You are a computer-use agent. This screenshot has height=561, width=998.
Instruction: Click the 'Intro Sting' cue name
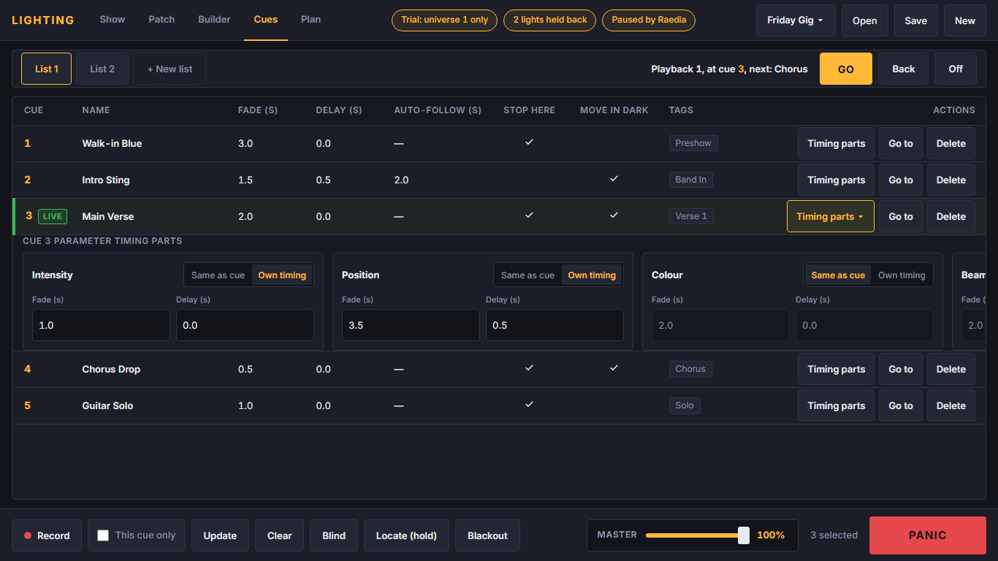point(106,180)
